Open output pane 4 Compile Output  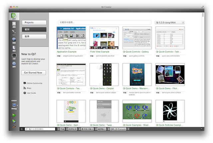click(x=101, y=129)
